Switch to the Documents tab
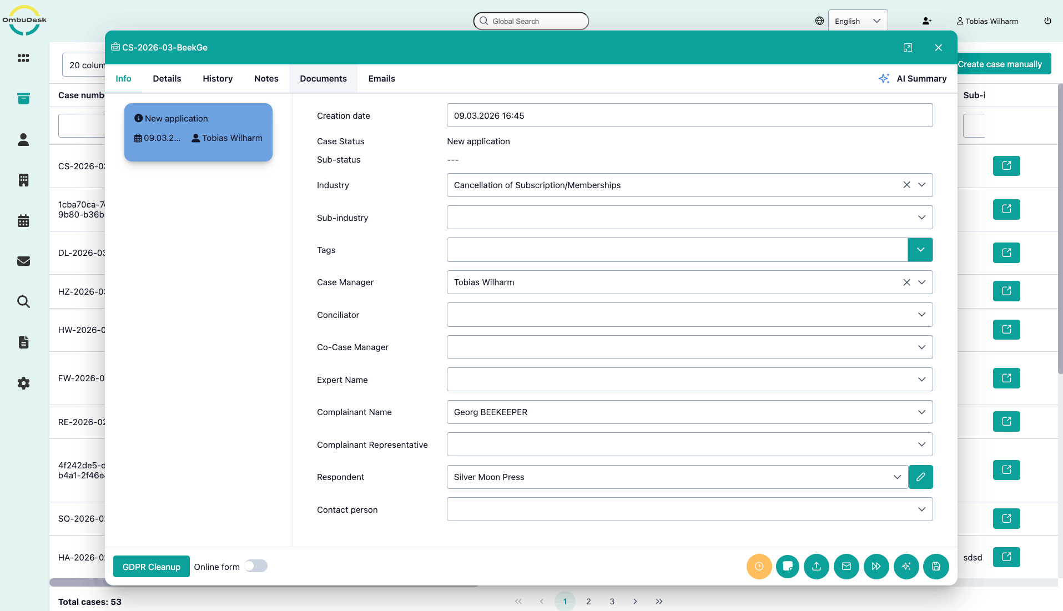1063x611 pixels. [323, 79]
